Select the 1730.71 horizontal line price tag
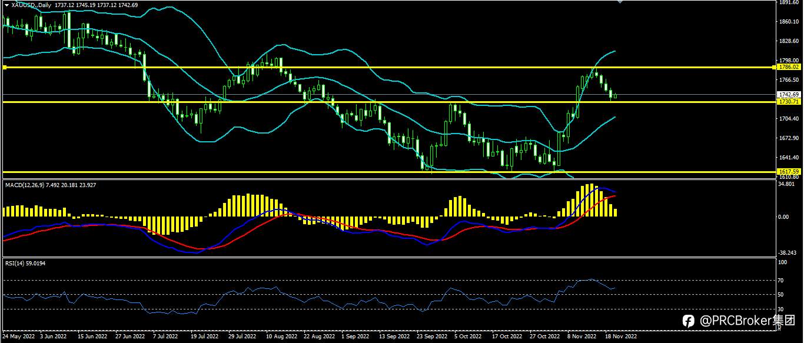This screenshot has width=804, height=343. pyautogui.click(x=788, y=102)
